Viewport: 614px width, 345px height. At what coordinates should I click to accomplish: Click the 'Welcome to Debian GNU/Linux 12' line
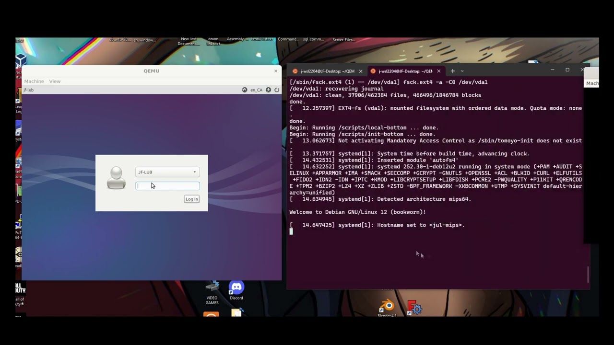(357, 212)
